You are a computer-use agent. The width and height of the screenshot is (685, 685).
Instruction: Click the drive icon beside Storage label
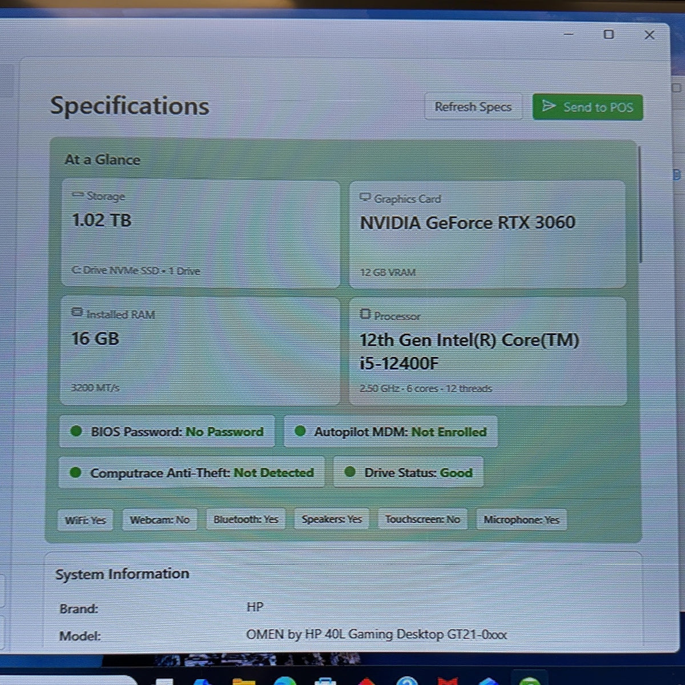pyautogui.click(x=78, y=196)
